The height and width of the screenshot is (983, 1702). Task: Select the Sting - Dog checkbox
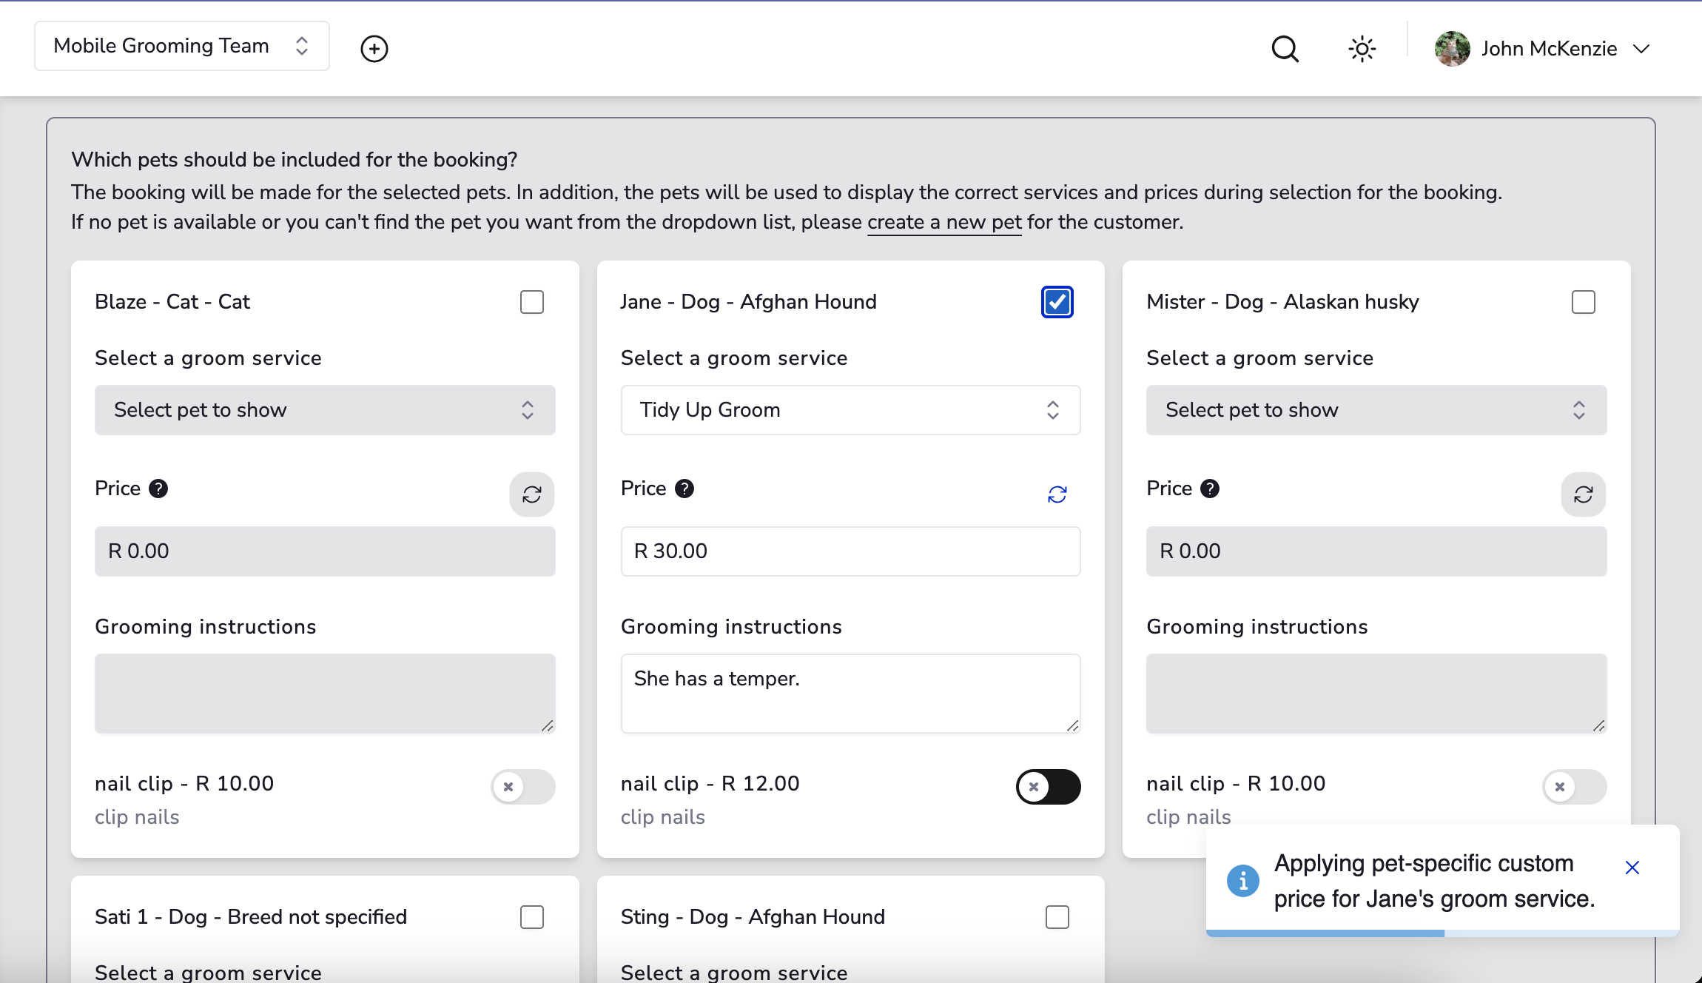point(1057,917)
